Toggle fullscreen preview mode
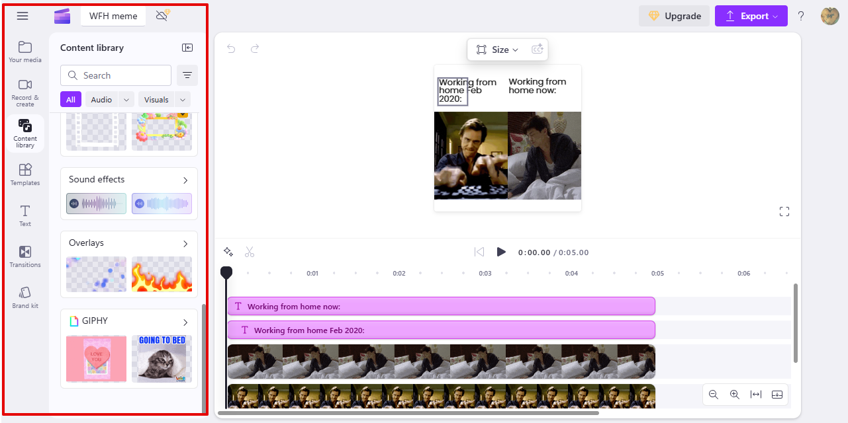This screenshot has height=423, width=848. [784, 211]
